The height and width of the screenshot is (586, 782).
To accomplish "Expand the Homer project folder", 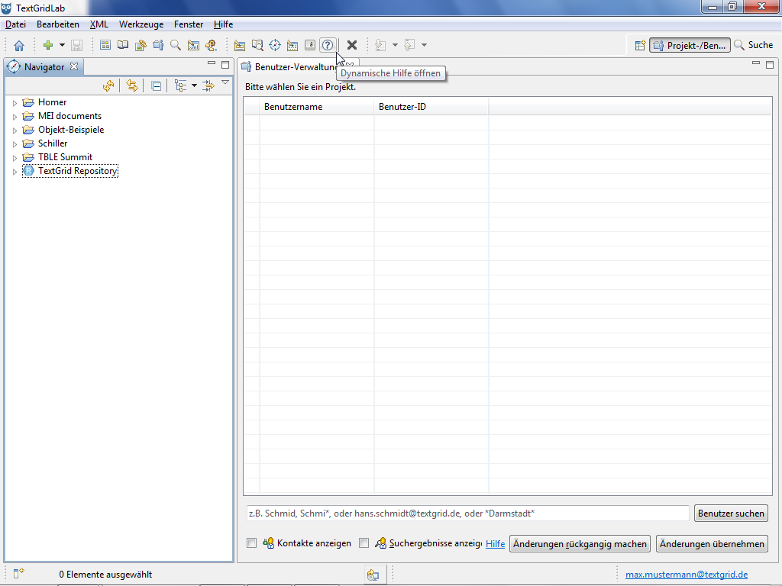I will coord(15,103).
